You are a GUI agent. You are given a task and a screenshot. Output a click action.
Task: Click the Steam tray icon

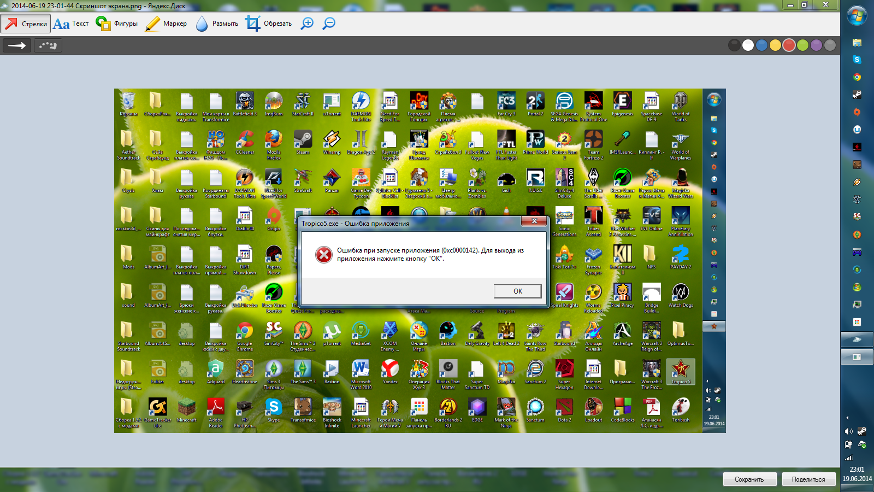pos(862,431)
